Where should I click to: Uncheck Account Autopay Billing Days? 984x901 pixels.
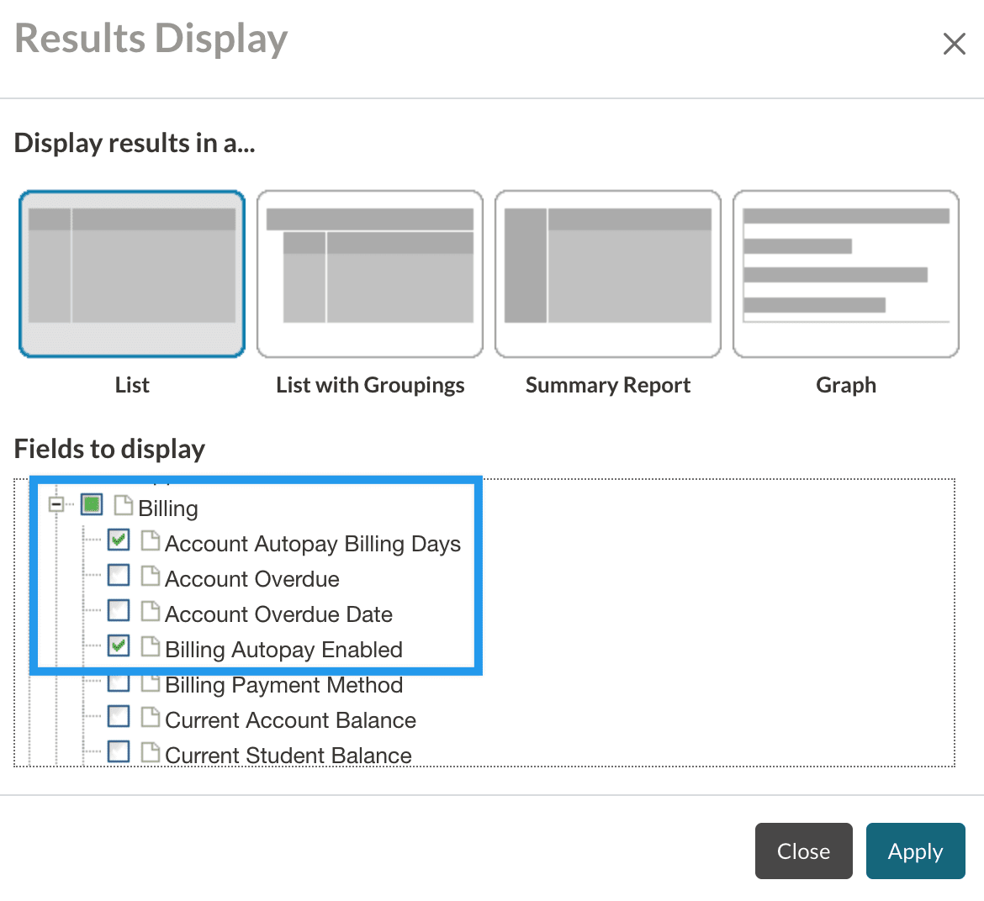tap(119, 540)
